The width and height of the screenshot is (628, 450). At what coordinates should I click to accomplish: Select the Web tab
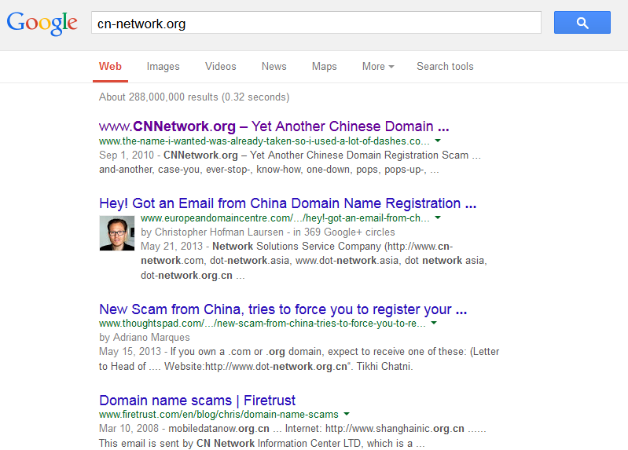110,67
